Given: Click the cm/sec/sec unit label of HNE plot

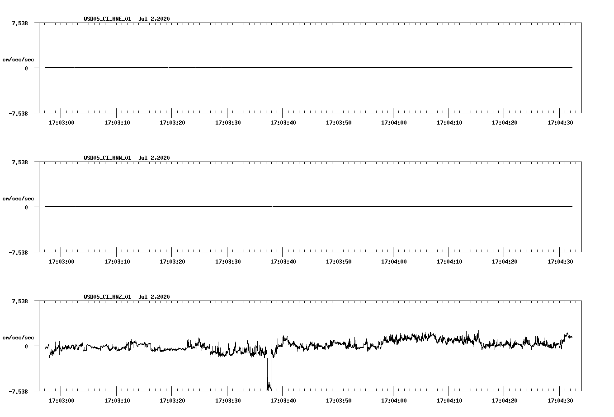Looking at the screenshot, I should pyautogui.click(x=18, y=60).
